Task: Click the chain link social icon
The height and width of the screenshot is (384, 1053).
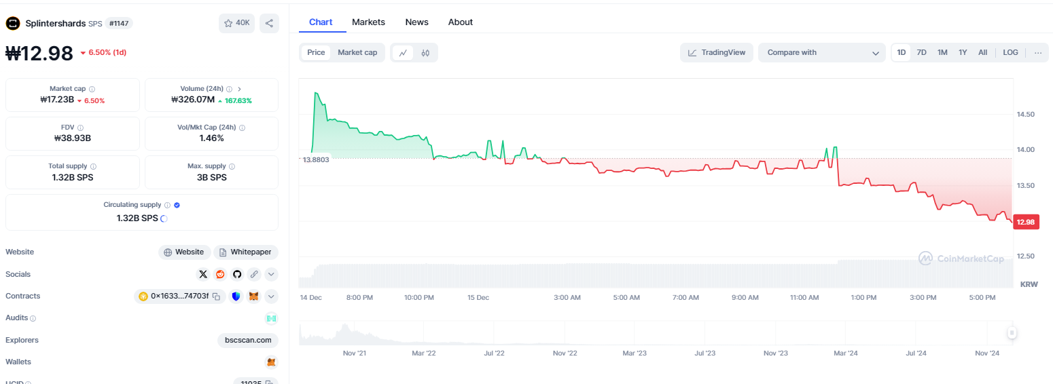Action: click(254, 274)
